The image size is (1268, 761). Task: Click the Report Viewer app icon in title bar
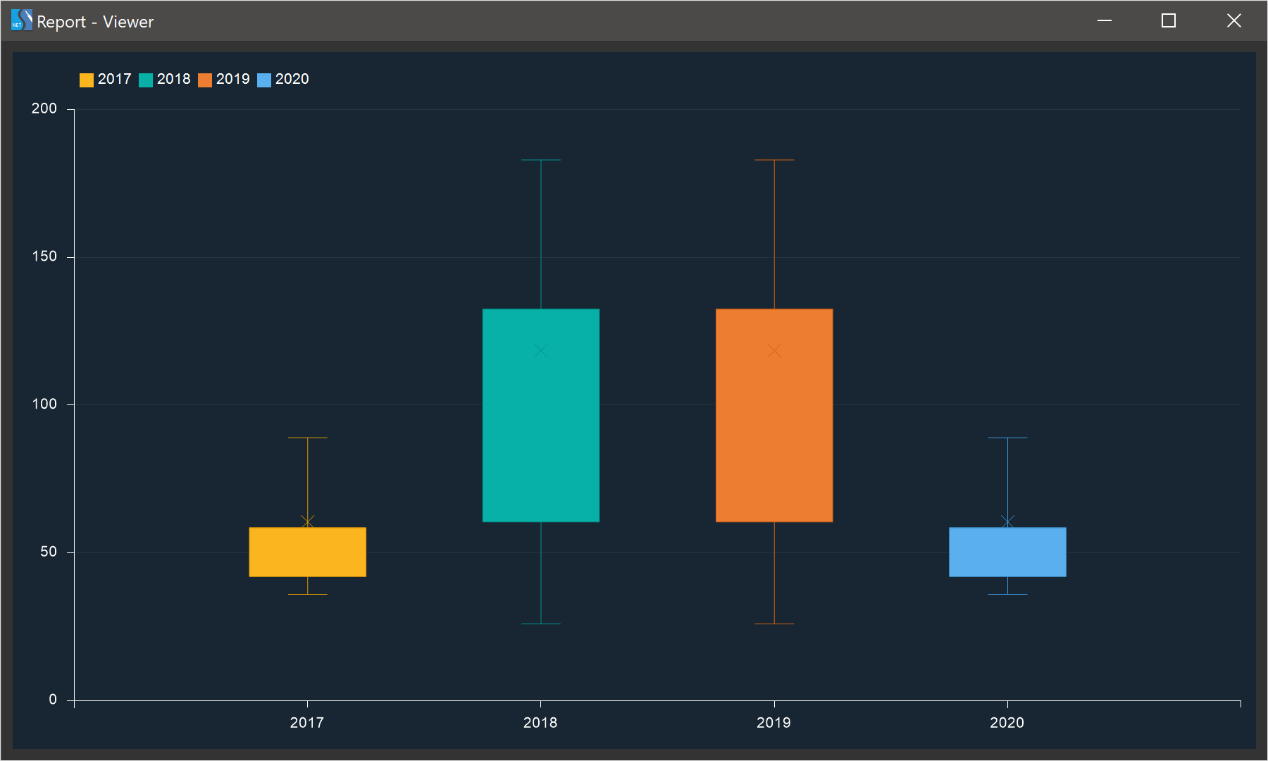coord(21,20)
